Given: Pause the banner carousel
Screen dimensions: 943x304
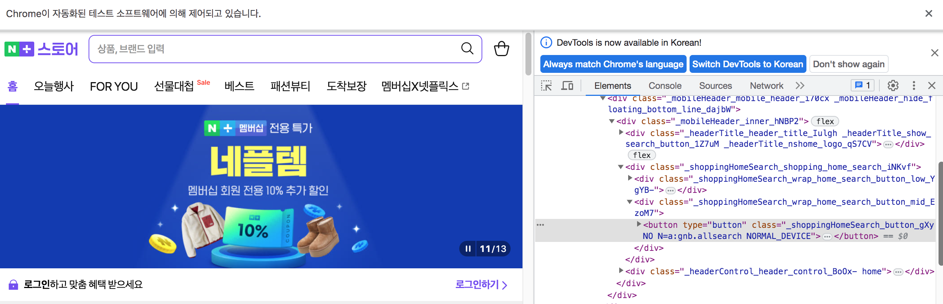Looking at the screenshot, I should pos(468,249).
